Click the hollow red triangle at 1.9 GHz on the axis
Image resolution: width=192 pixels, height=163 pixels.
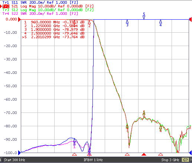(127, 154)
